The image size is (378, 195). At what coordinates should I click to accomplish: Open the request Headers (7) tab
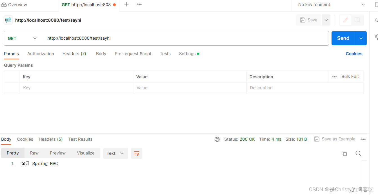pyautogui.click(x=74, y=54)
